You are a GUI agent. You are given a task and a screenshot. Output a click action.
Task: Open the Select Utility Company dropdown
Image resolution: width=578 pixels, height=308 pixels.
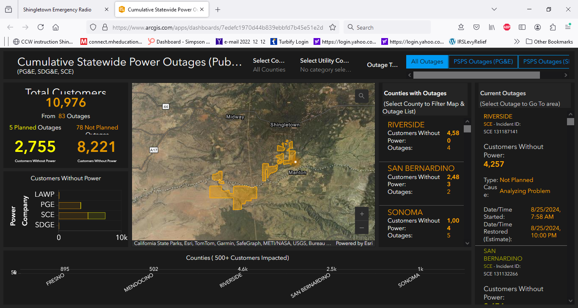(325, 65)
